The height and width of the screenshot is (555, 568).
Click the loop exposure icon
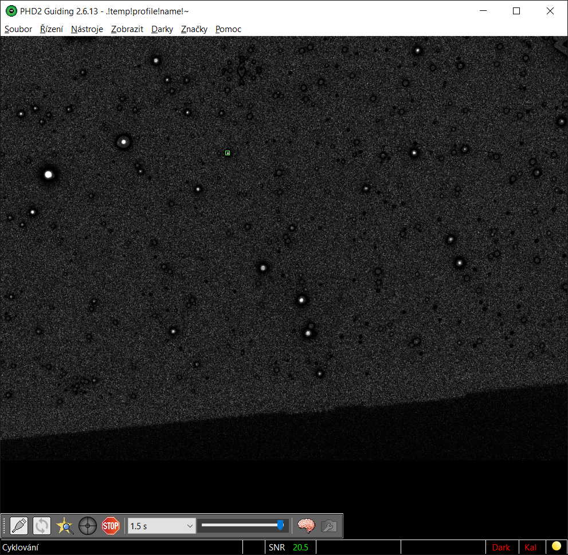[x=42, y=526]
